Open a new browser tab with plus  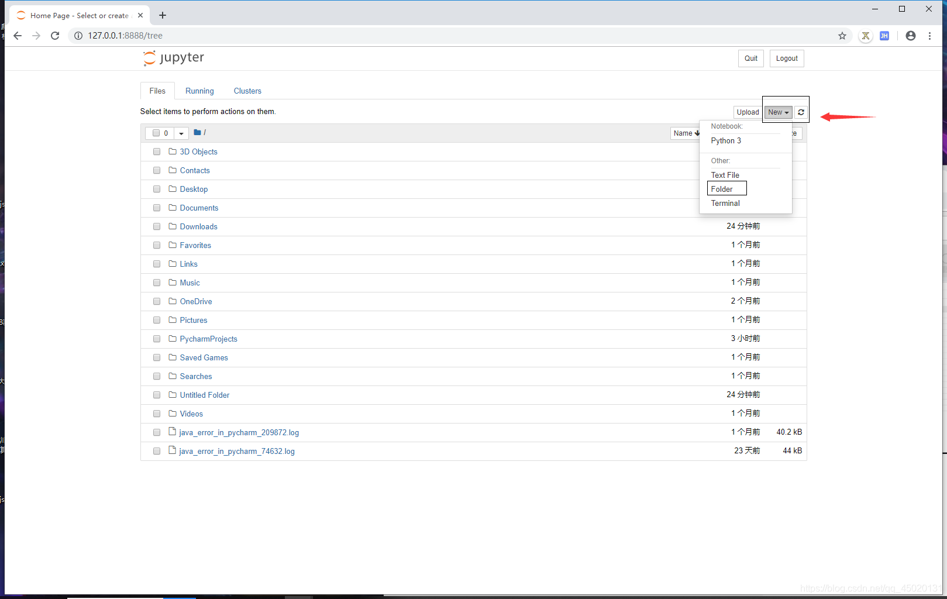tap(163, 15)
